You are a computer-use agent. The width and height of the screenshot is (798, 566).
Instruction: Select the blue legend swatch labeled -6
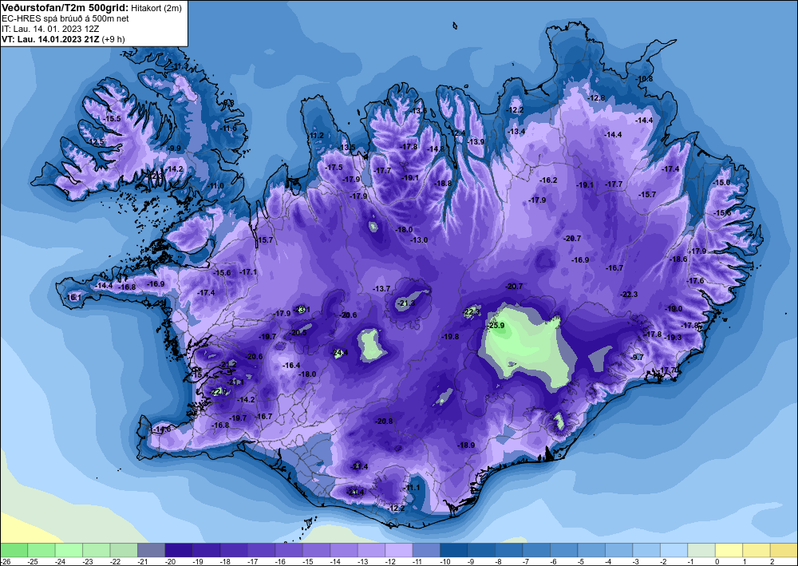pos(563,550)
